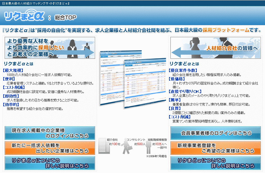Screen dimensions: 265x173
Task: Click text about 100社の人材紹介会社 bulk requests
Action: tap(39, 75)
